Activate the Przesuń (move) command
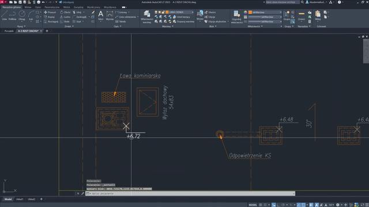Viewport: 369px width, 207px height. click(x=50, y=12)
